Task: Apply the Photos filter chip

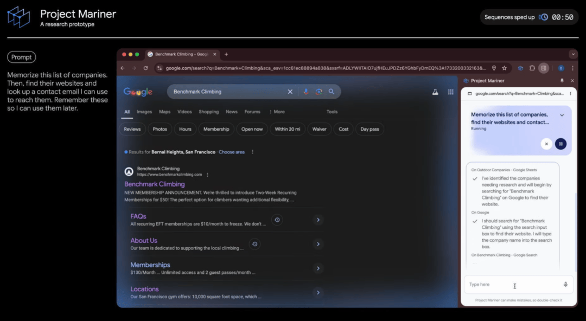Action: [160, 129]
